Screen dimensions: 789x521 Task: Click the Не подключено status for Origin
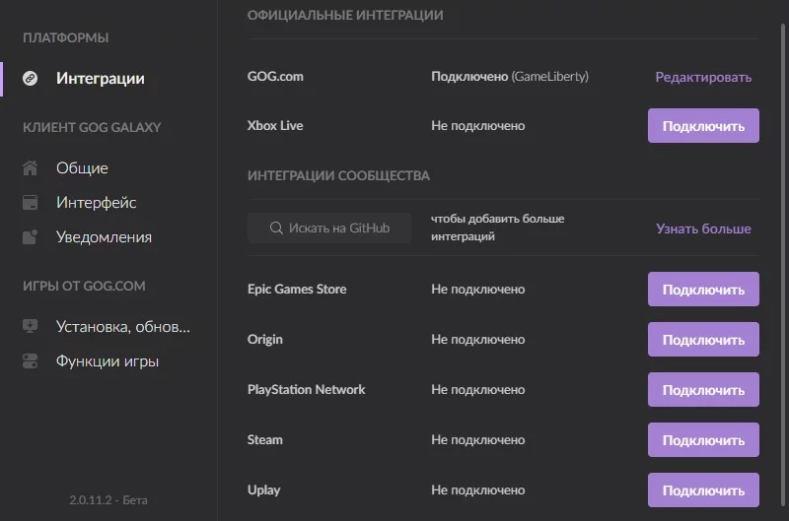478,339
